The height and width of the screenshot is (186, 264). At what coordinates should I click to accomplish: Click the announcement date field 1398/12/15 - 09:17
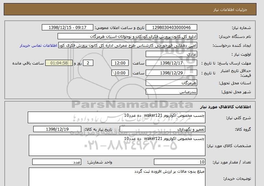pyautogui.click(x=67, y=28)
